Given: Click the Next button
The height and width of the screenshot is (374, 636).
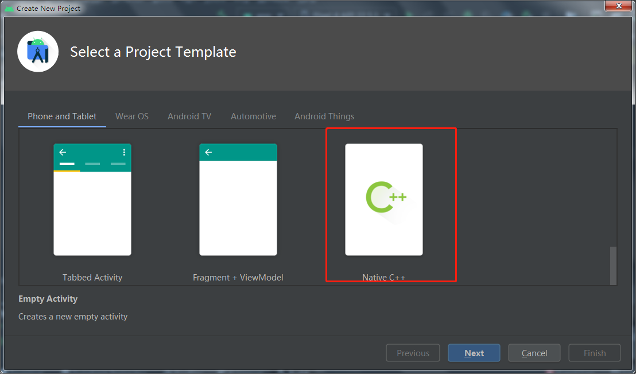Looking at the screenshot, I should (x=474, y=353).
